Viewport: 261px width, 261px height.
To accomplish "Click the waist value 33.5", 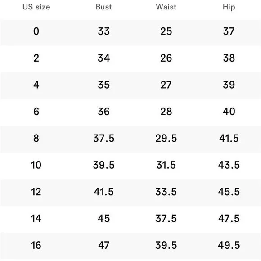I will tap(166, 192).
